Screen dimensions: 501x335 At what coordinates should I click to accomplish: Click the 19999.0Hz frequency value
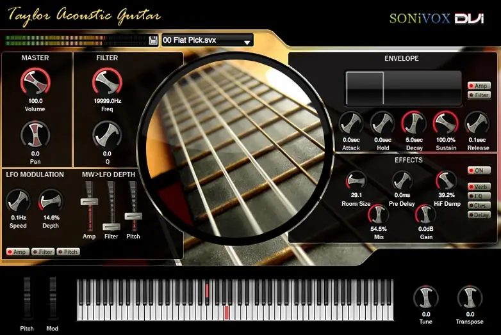pyautogui.click(x=108, y=101)
